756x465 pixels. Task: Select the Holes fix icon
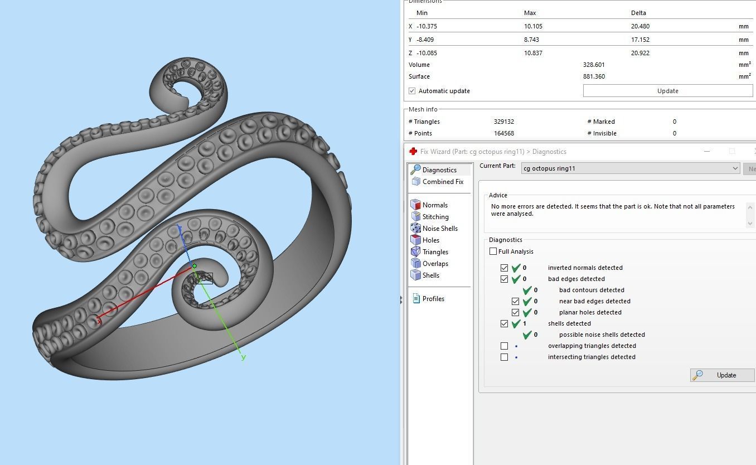tap(415, 240)
